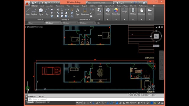This screenshot has width=189, height=106.
Task: Toggle polar tracking in status bar
Action: 97,103
